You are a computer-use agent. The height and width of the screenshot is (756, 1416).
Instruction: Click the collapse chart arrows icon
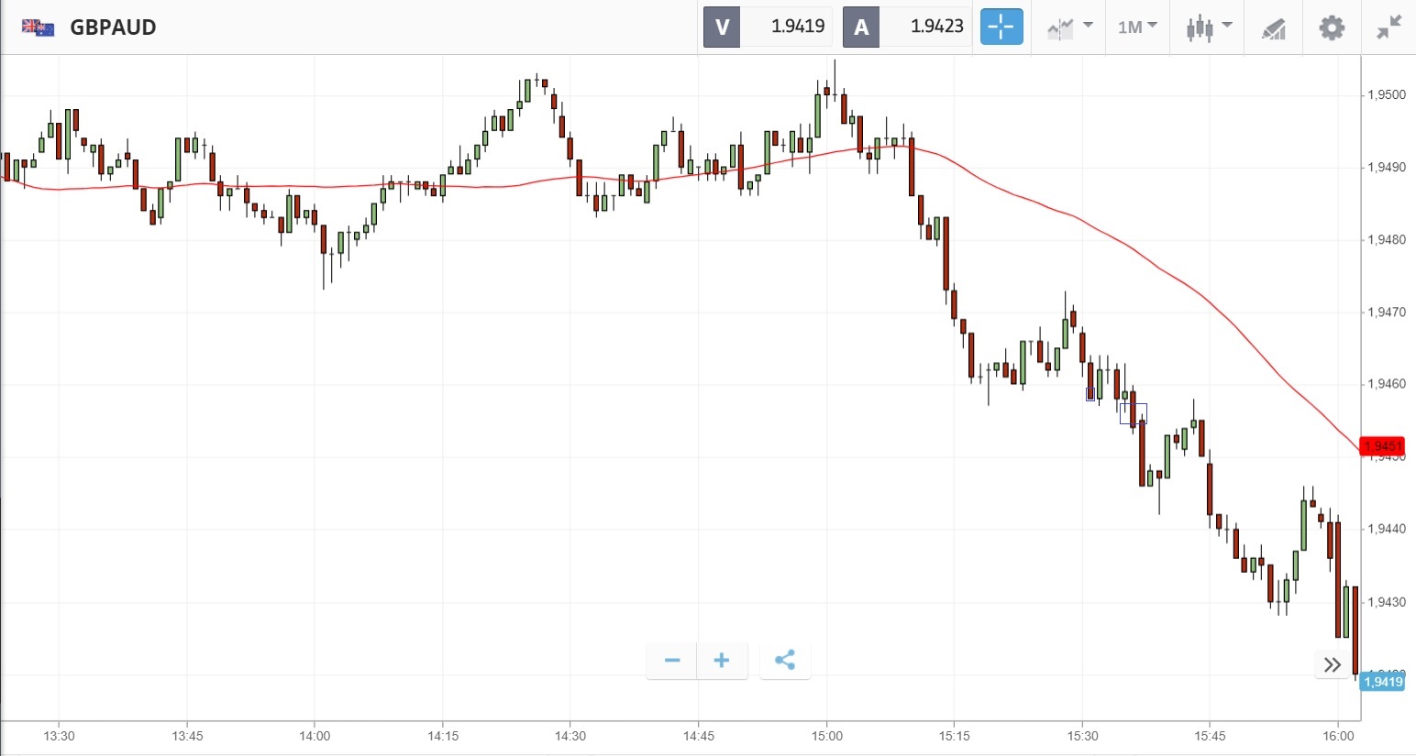click(x=1389, y=27)
